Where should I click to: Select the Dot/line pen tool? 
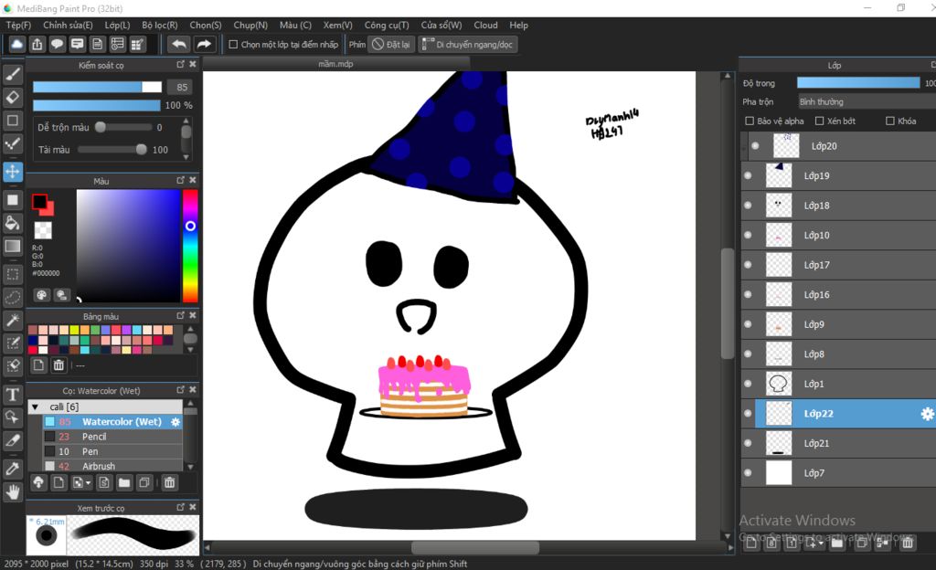tap(13, 143)
